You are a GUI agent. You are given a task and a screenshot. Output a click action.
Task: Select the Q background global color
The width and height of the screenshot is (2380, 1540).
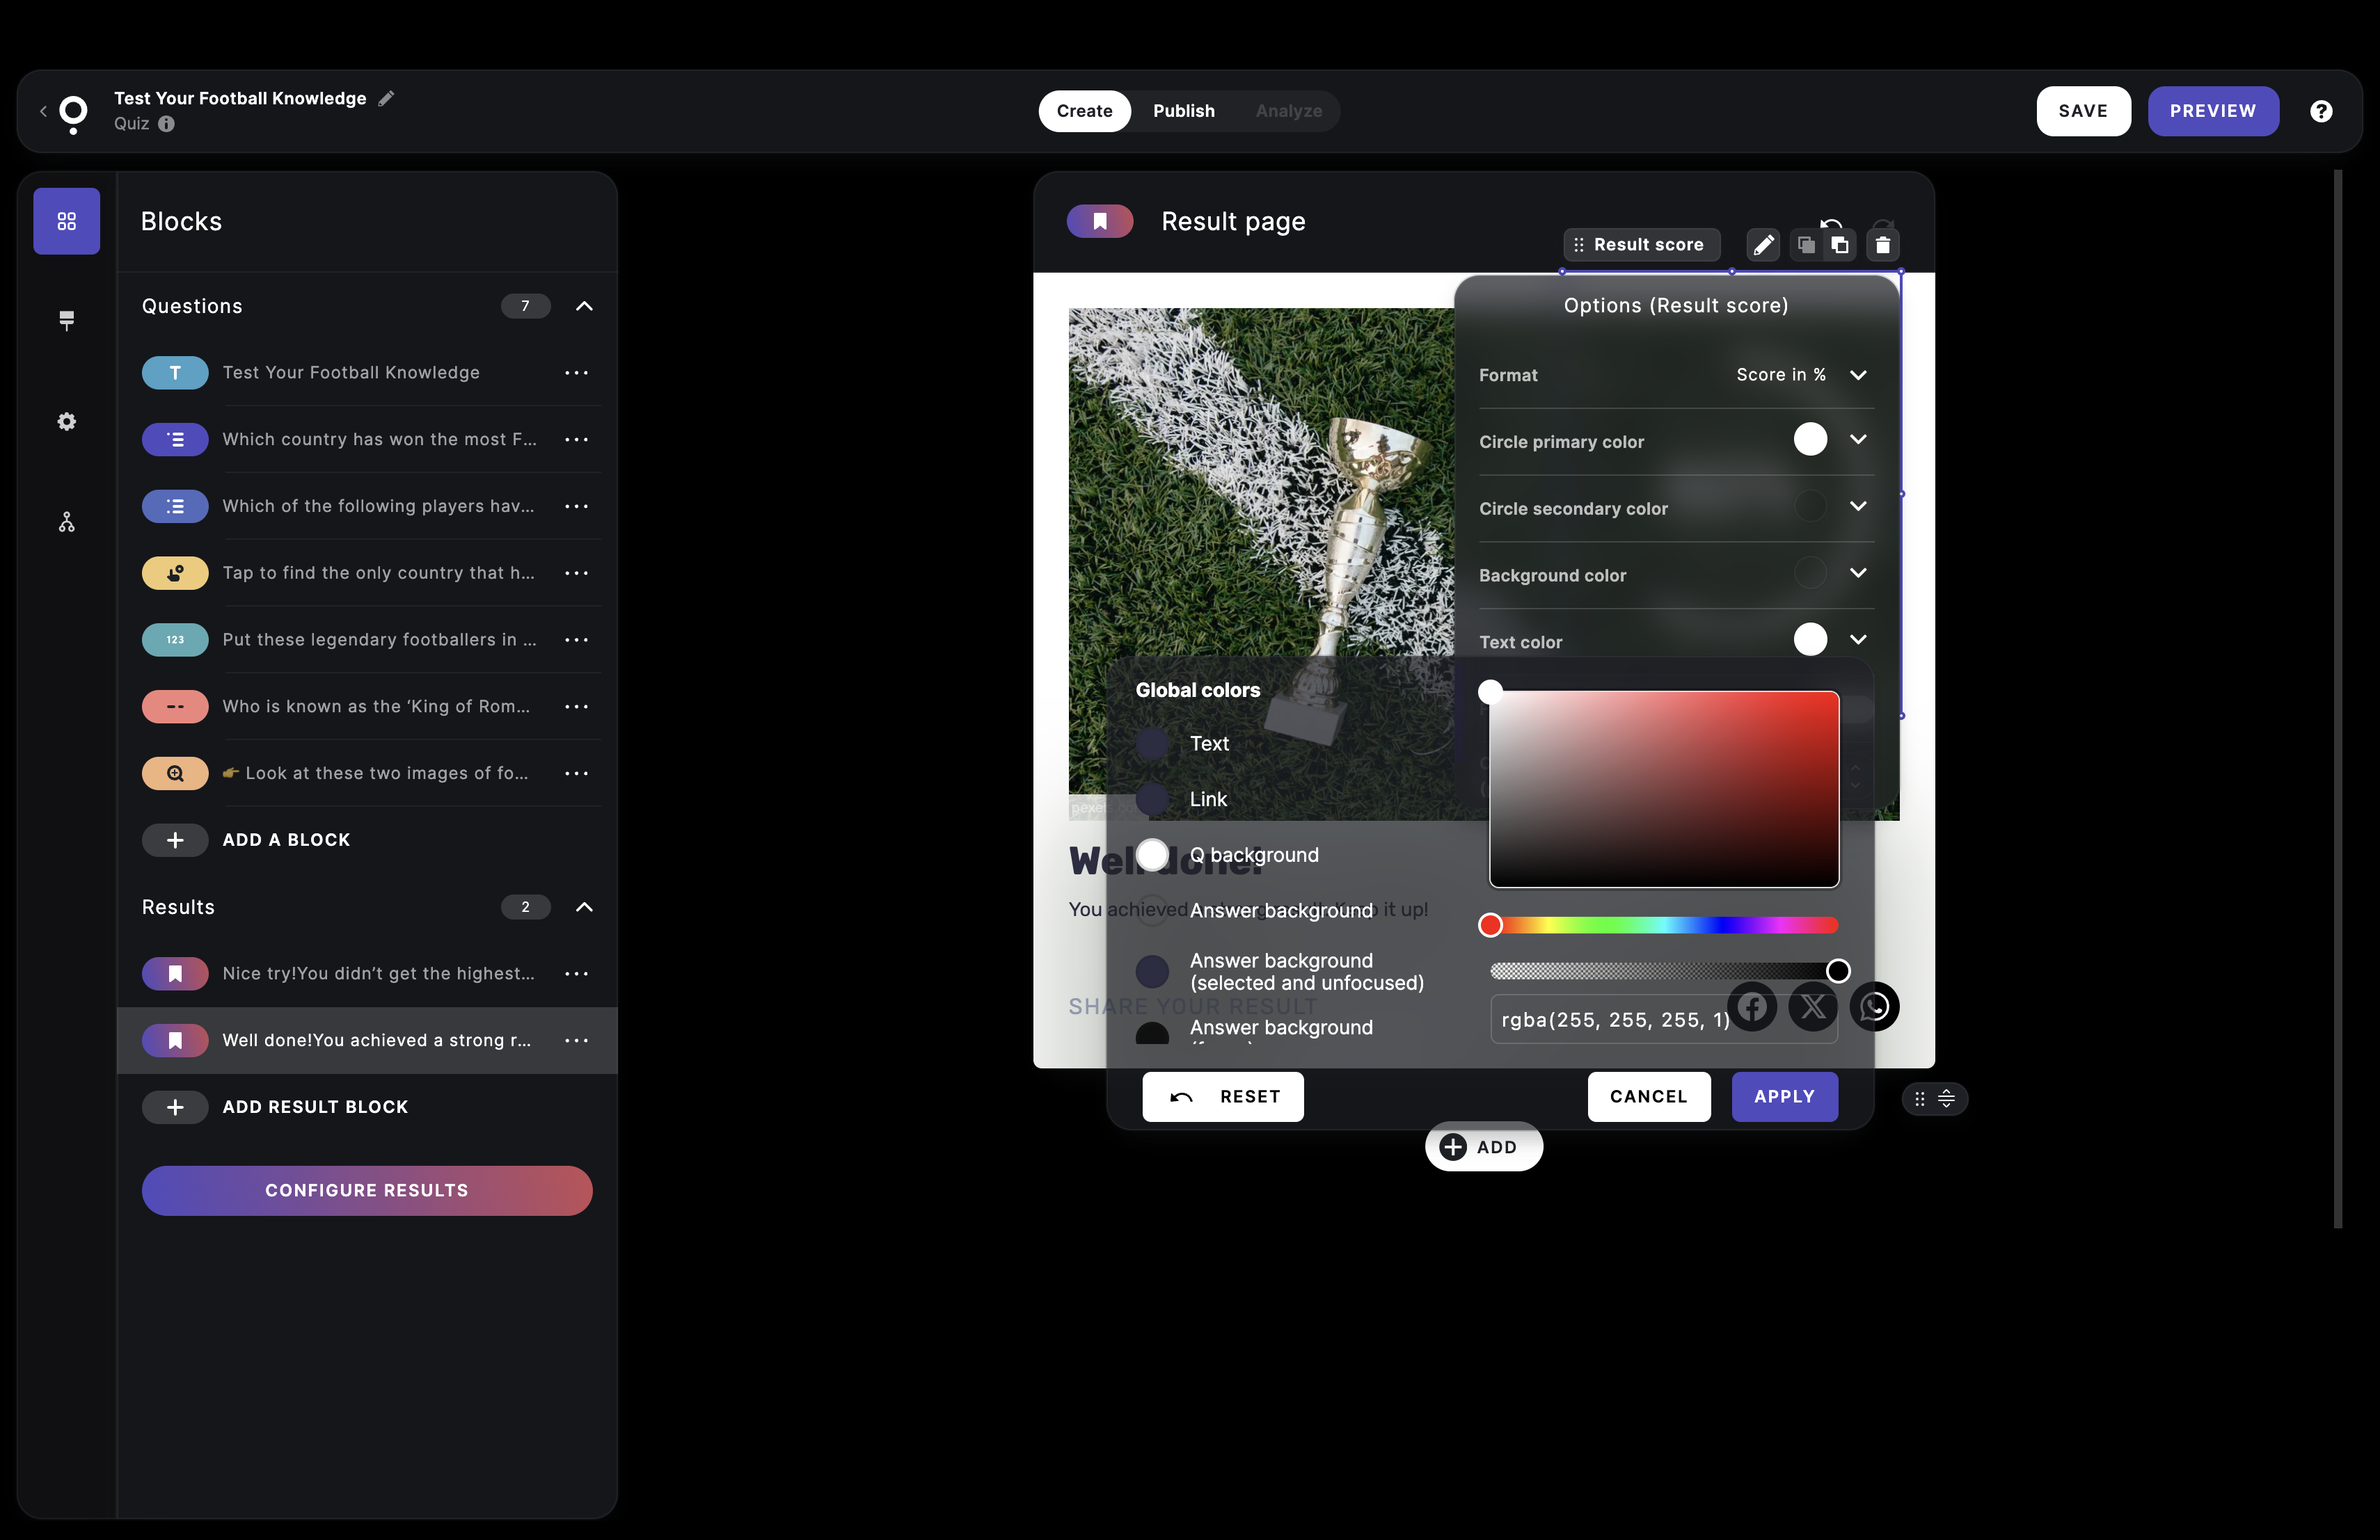[x=1153, y=854]
